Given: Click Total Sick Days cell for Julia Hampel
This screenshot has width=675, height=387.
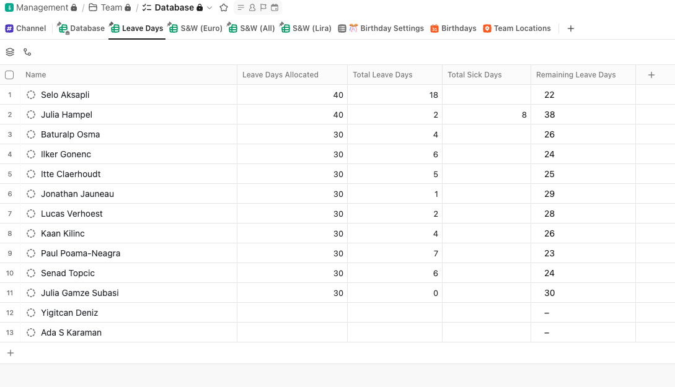Looking at the screenshot, I should [x=486, y=115].
